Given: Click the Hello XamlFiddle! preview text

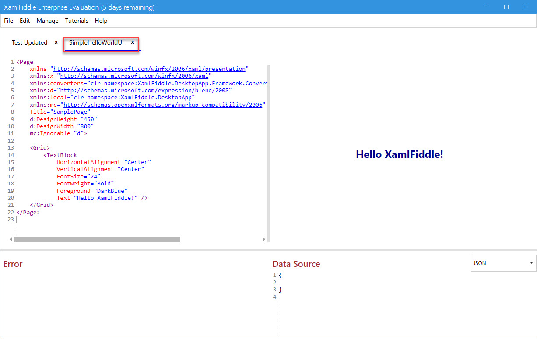Looking at the screenshot, I should coord(400,154).
